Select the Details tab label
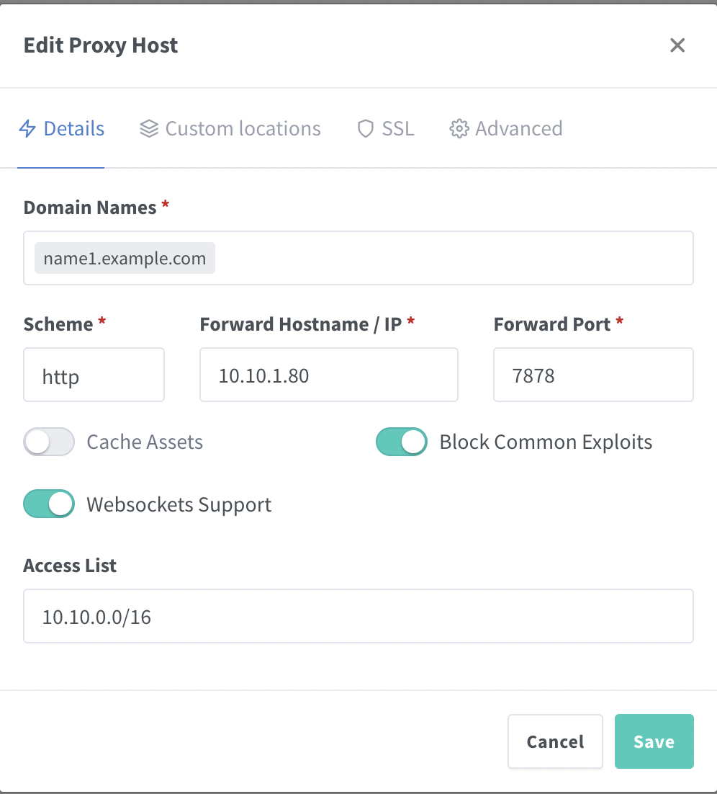Screen dimensions: 717x794 point(74,129)
